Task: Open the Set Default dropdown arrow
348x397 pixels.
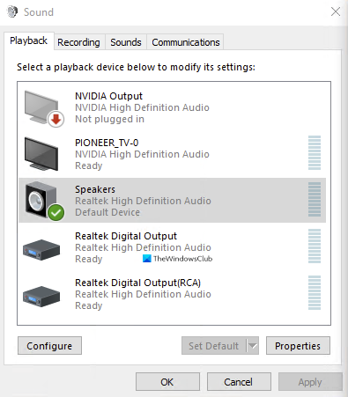Action: [x=253, y=346]
